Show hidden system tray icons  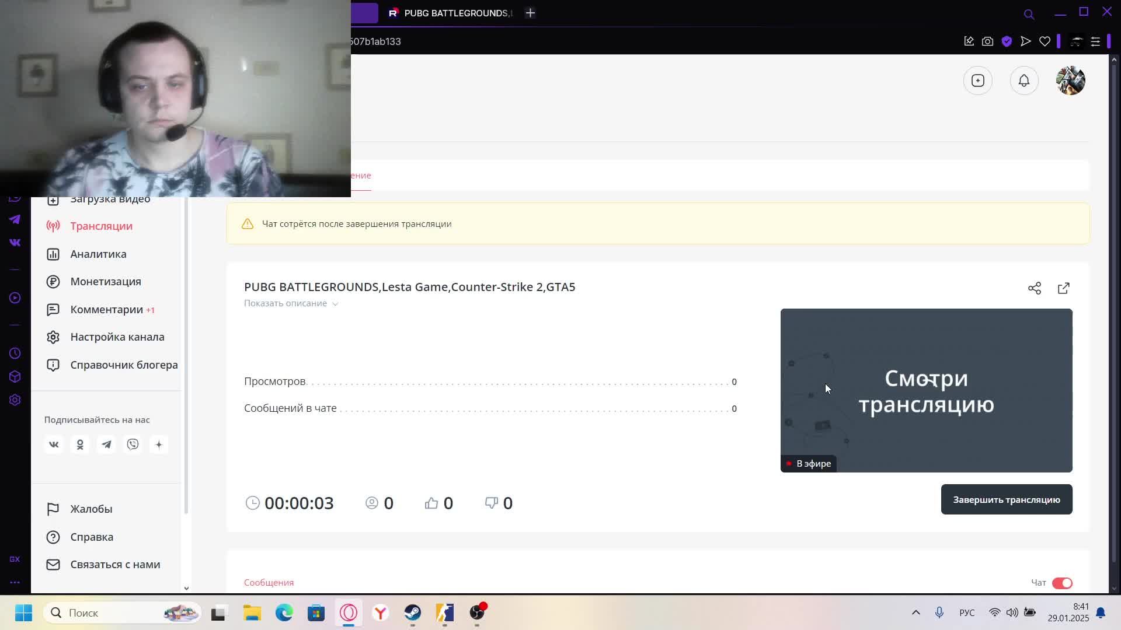click(x=915, y=612)
